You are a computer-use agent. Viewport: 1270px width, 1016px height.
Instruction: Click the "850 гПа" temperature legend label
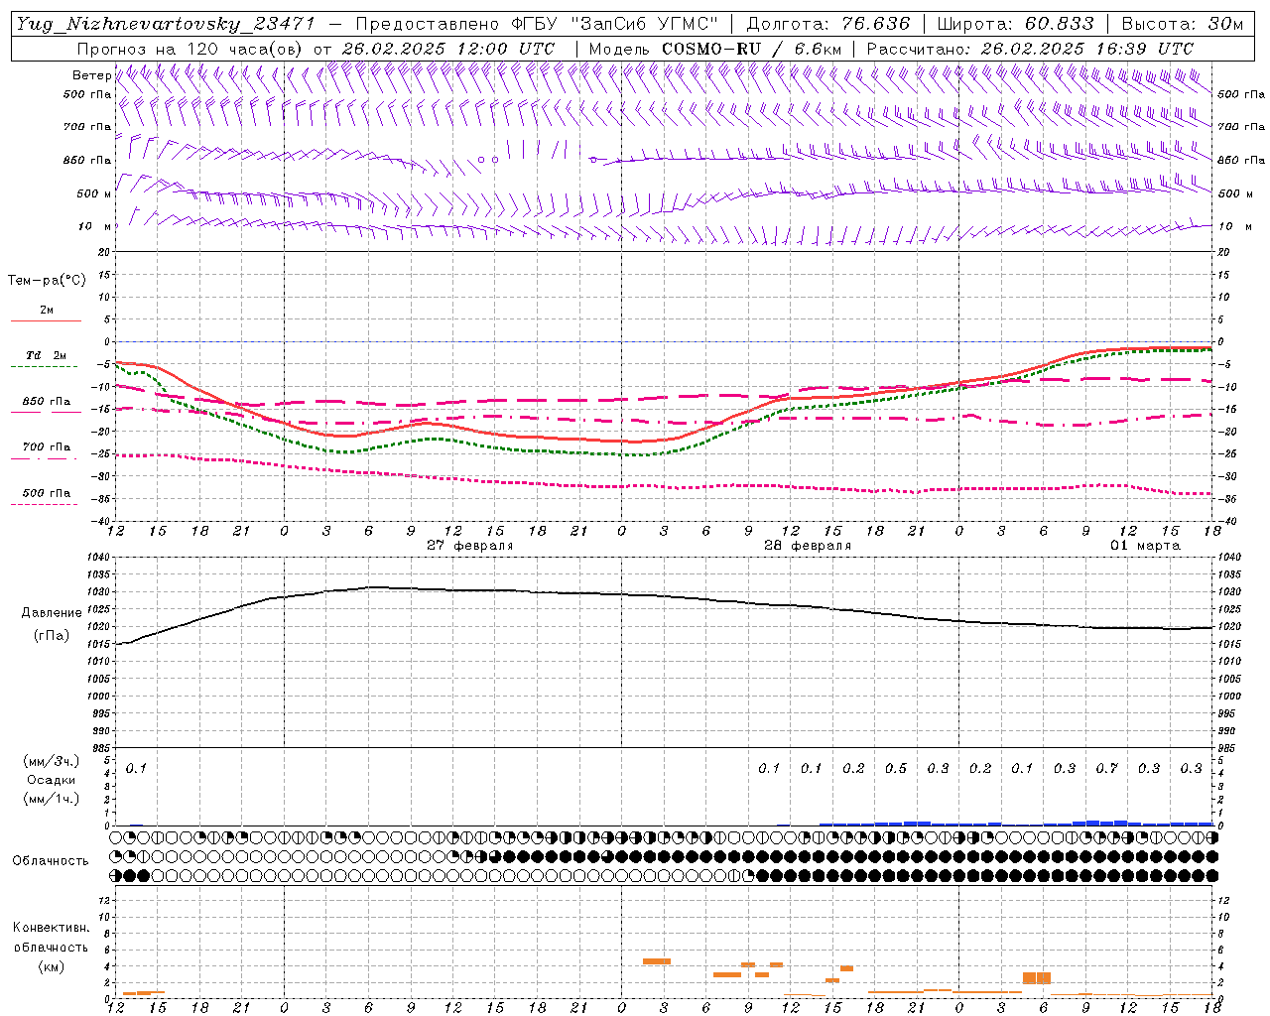[47, 402]
